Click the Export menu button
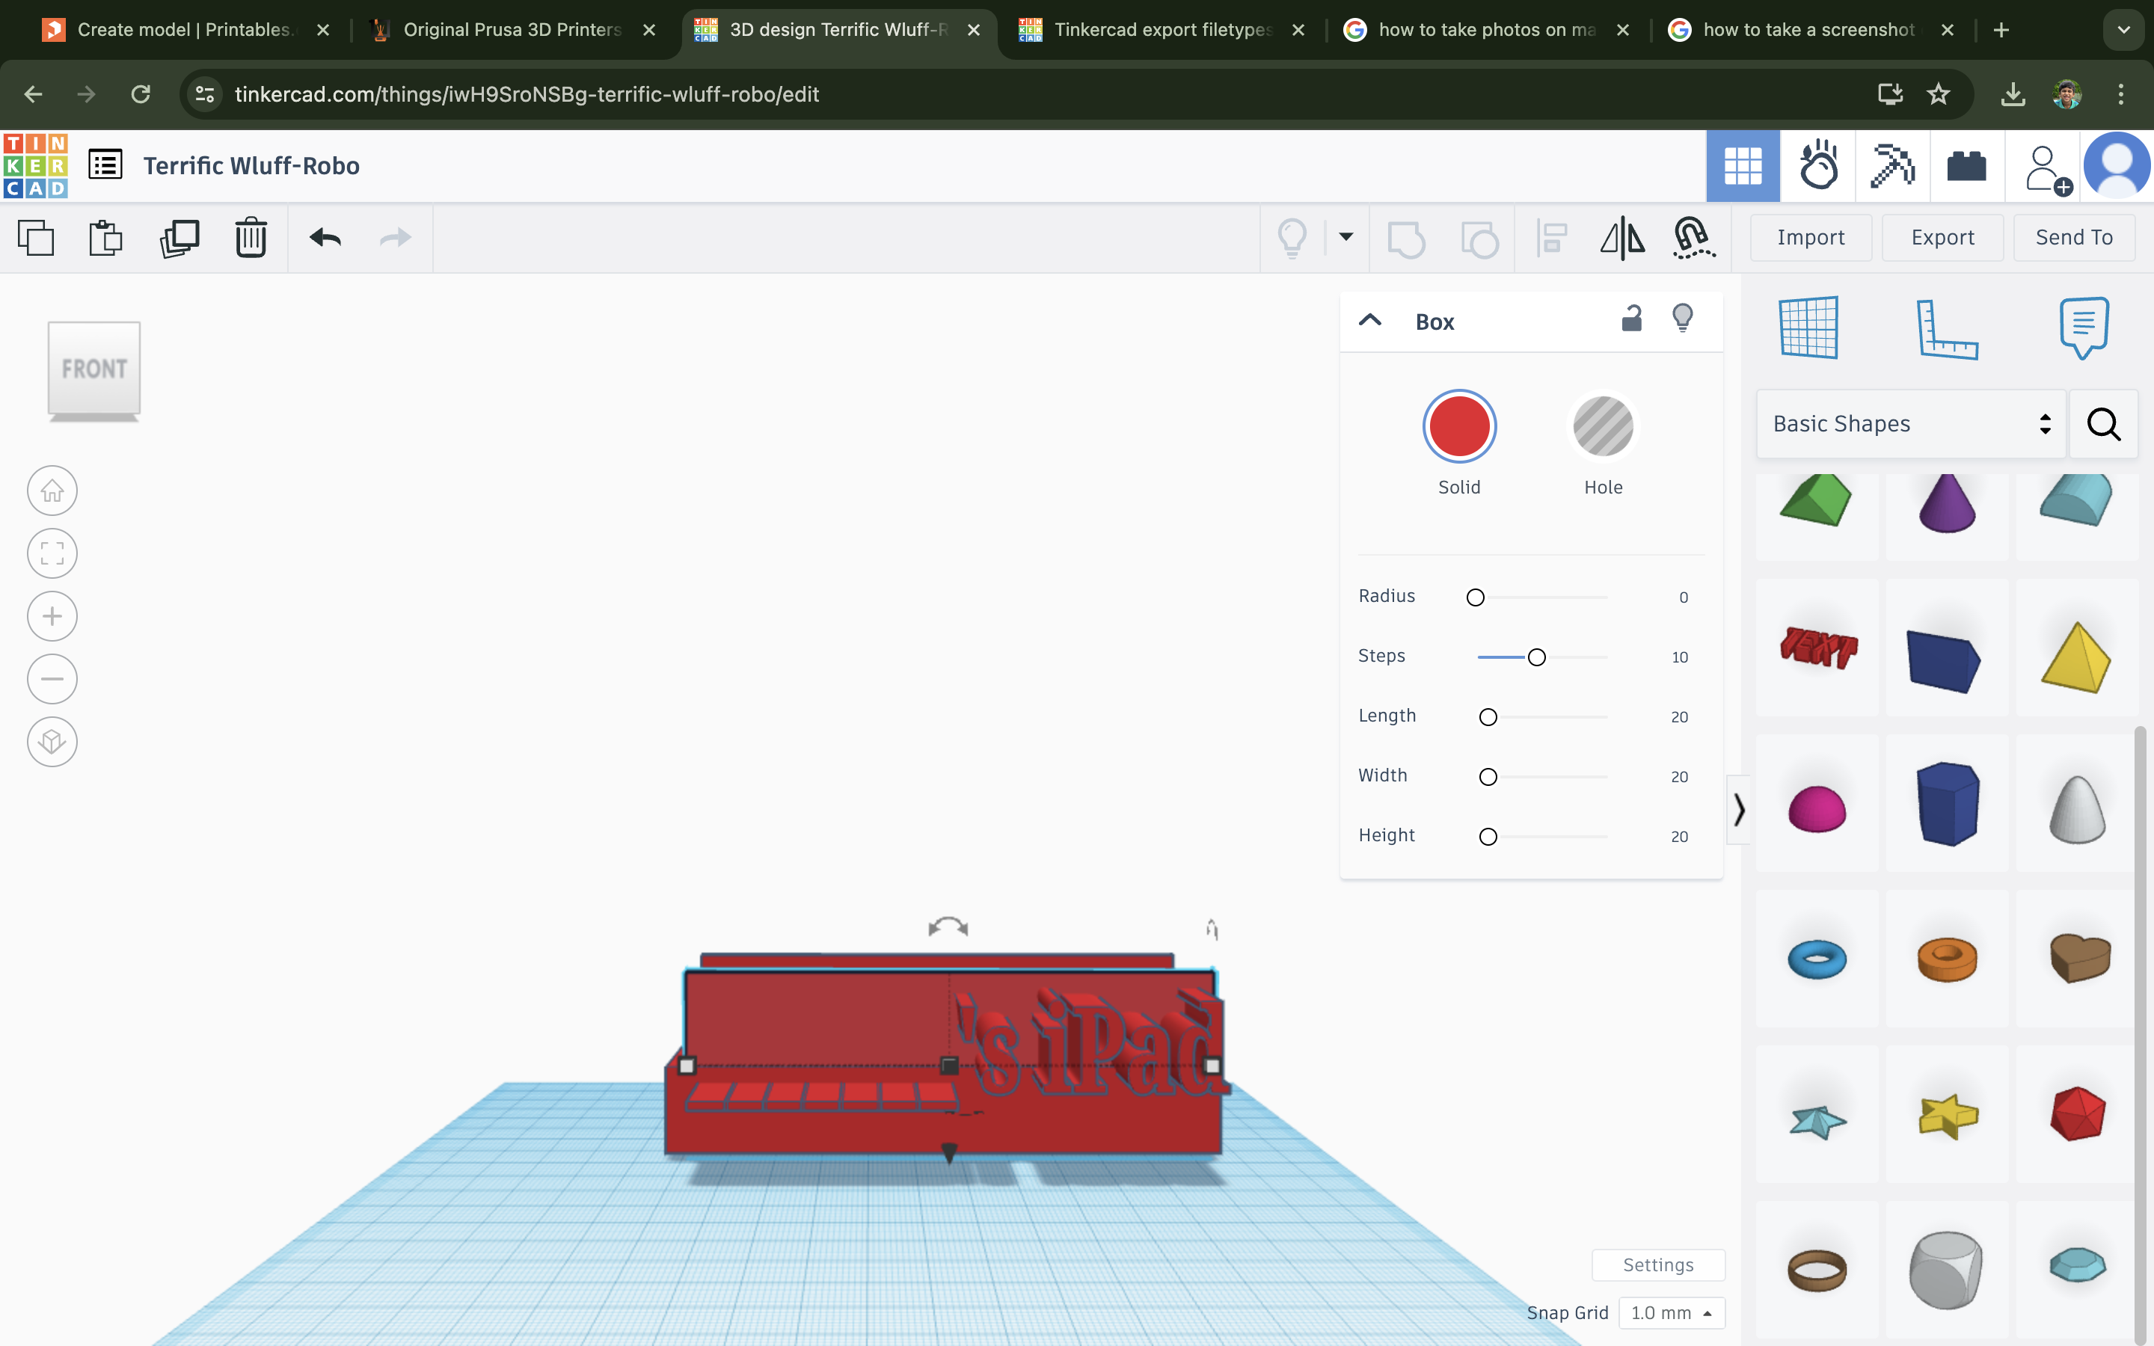 [x=1942, y=237]
